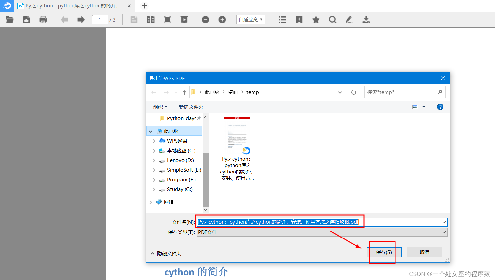Refresh the temp folder view
The width and height of the screenshot is (495, 280).
point(354,92)
